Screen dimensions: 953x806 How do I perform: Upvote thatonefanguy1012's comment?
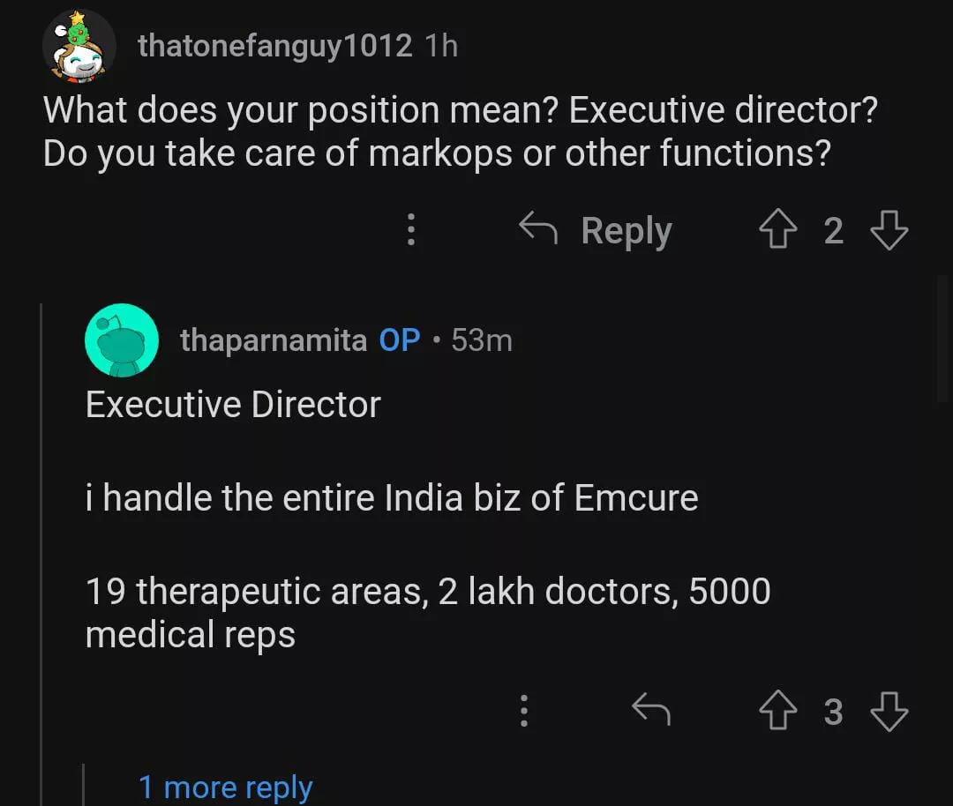pos(777,231)
